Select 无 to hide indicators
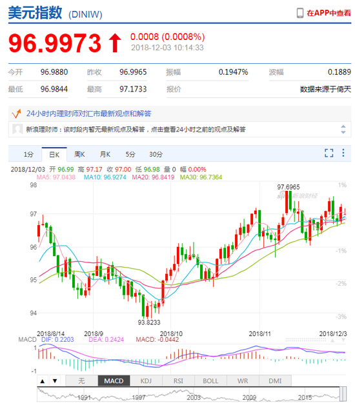Viewport: 355px width, 405px height. click(x=81, y=380)
